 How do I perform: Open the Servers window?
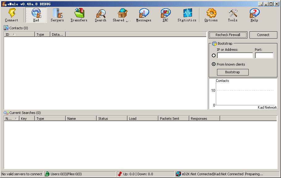point(57,15)
